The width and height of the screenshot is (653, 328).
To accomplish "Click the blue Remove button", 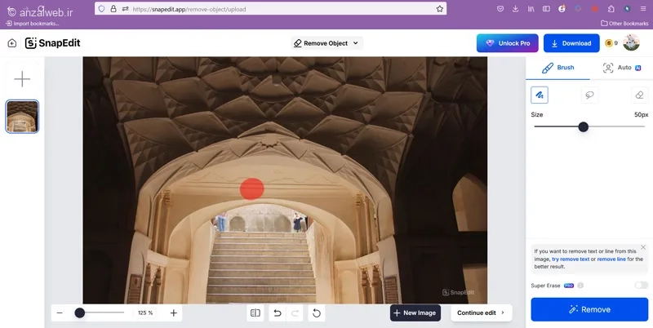I will pyautogui.click(x=589, y=309).
